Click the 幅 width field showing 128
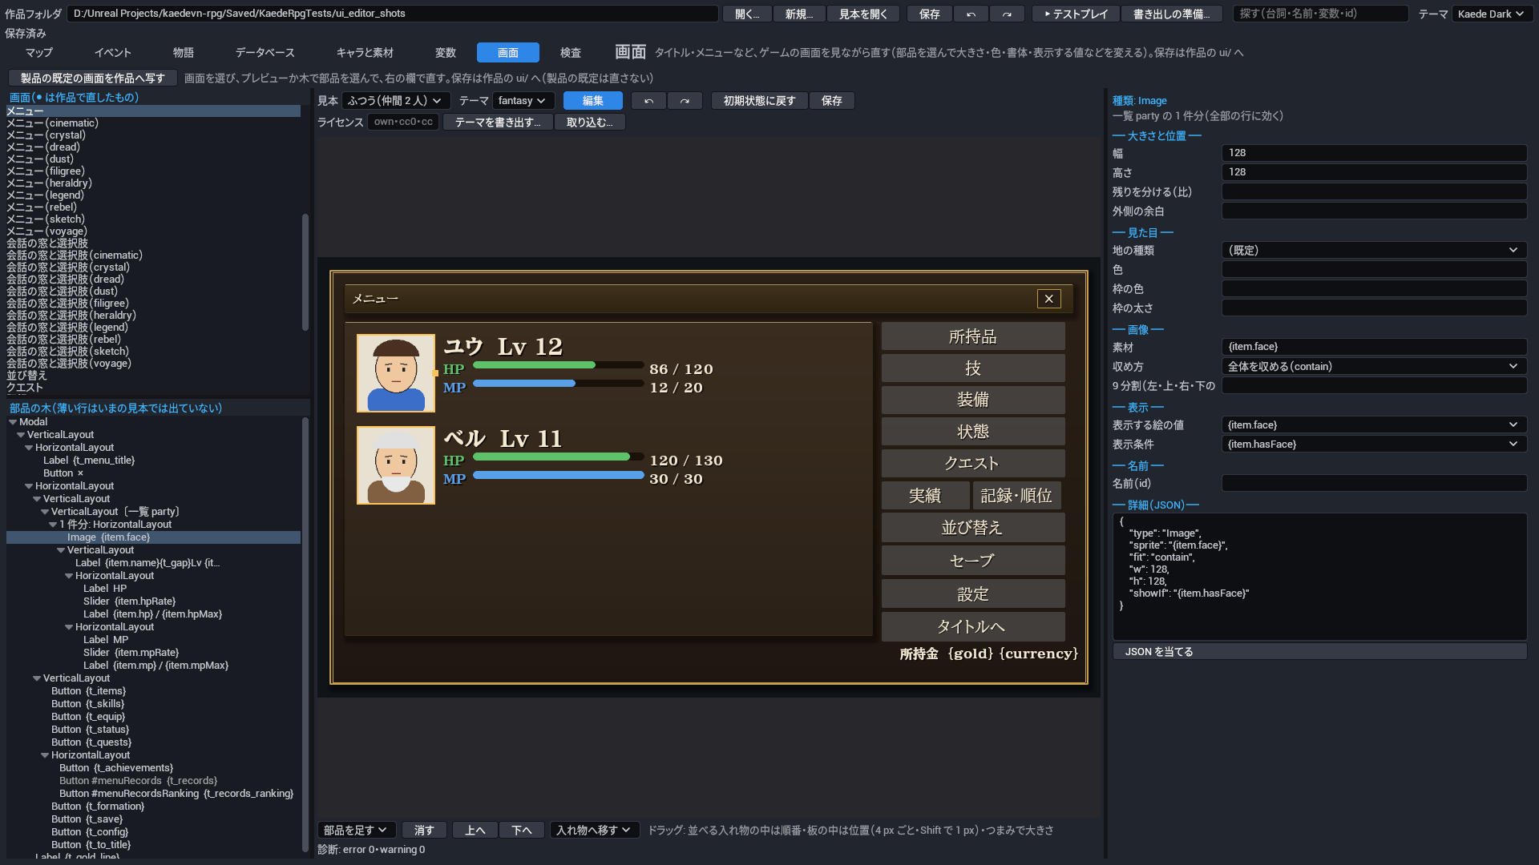Screen dimensions: 1539x865 point(1374,153)
